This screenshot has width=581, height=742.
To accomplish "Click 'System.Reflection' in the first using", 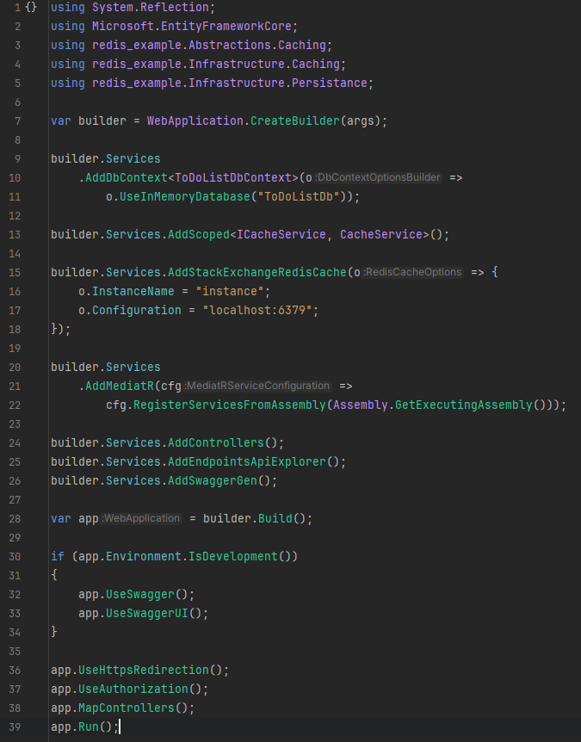I will [151, 7].
